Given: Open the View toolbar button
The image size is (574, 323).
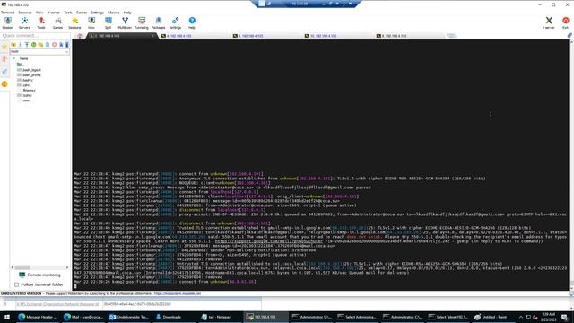Looking at the screenshot, I should pyautogui.click(x=91, y=22).
